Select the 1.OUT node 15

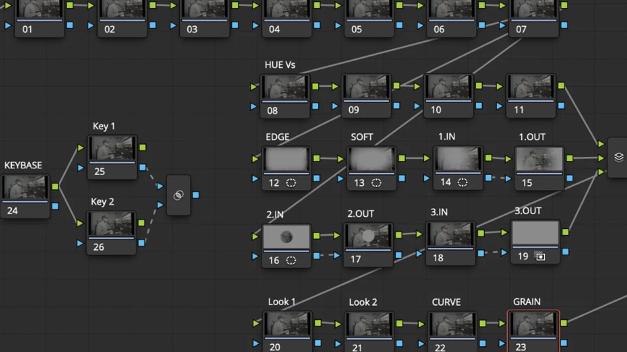click(539, 168)
